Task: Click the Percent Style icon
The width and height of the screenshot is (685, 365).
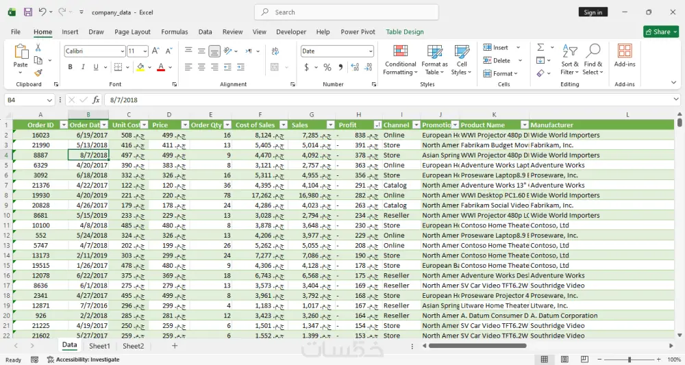Action: point(327,67)
